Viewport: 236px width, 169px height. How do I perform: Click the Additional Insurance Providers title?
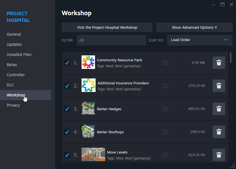point(123,83)
